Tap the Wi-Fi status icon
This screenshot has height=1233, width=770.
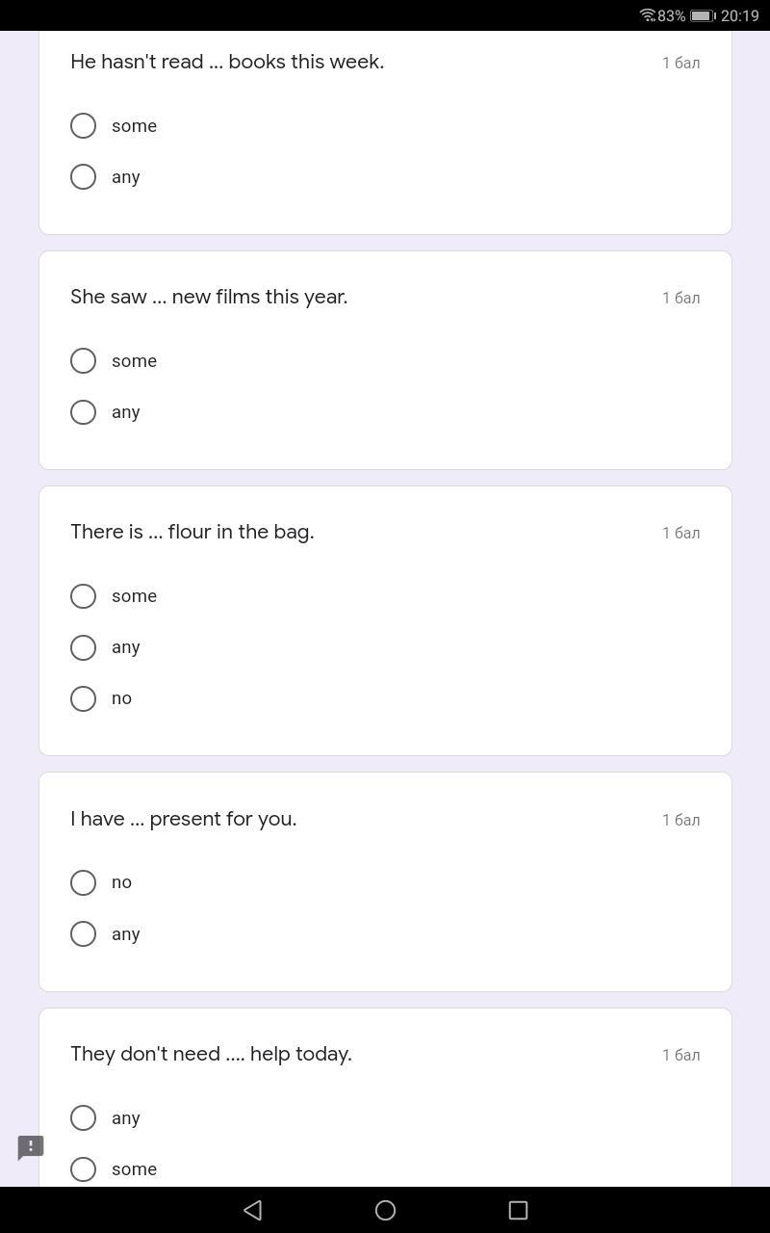tap(647, 15)
